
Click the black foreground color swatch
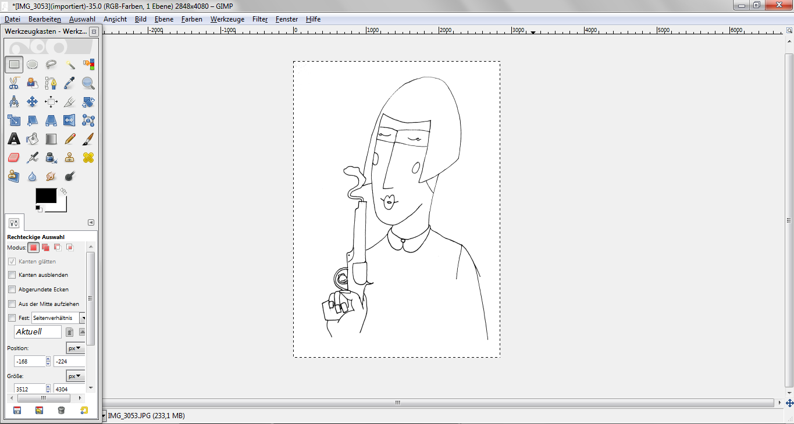tap(46, 195)
